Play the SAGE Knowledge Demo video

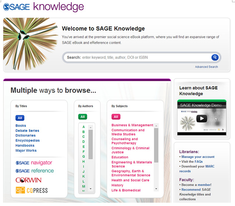(202, 118)
